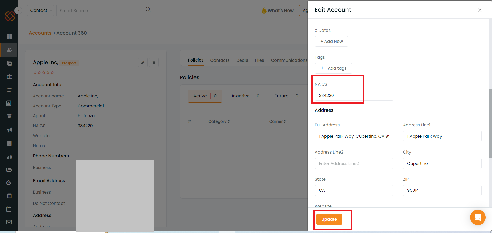Image resolution: width=492 pixels, height=233 pixels.
Task: Click the Agent value Hafeeza
Action: pos(86,116)
